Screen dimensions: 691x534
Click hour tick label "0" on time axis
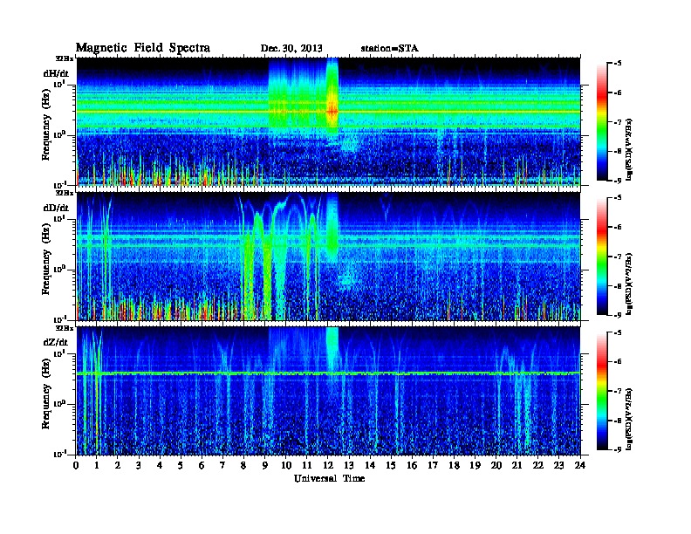pos(76,465)
